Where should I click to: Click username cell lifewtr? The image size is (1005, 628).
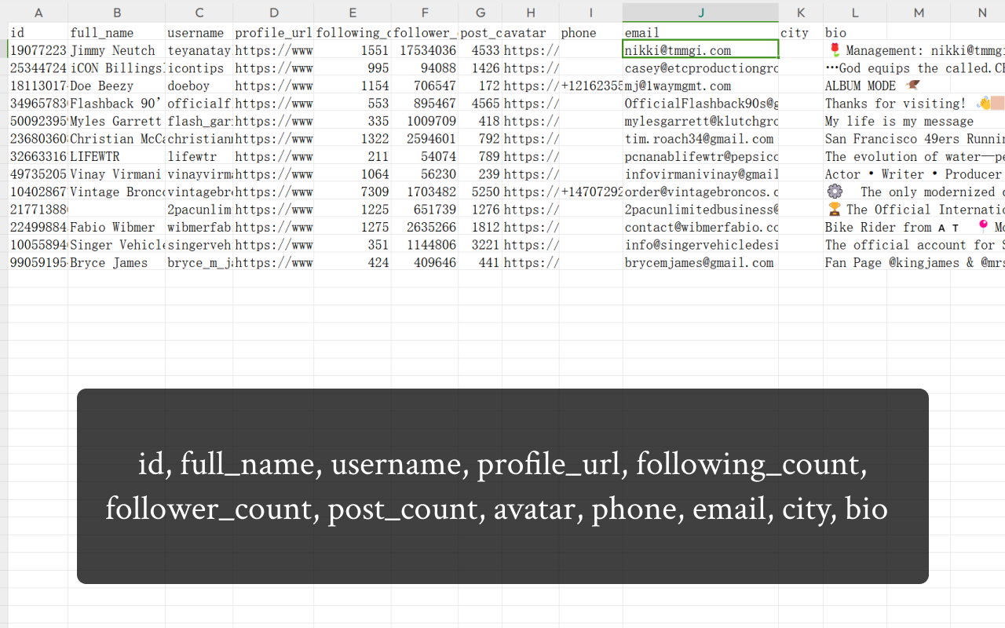(199, 156)
